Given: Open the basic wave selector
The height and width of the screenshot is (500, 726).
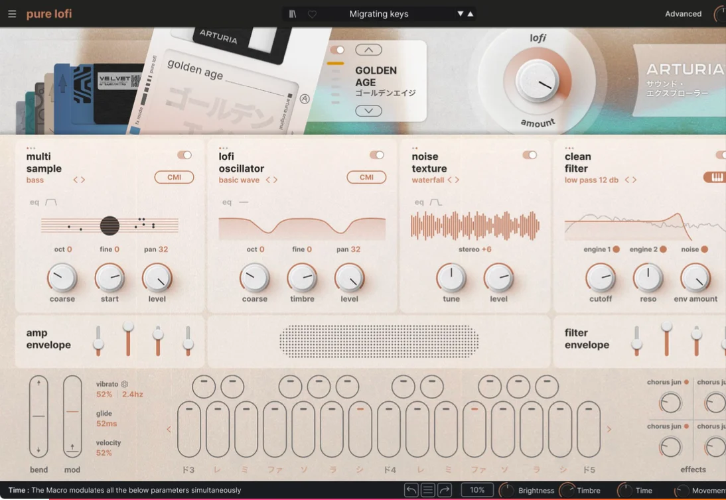Looking at the screenshot, I should pyautogui.click(x=239, y=180).
